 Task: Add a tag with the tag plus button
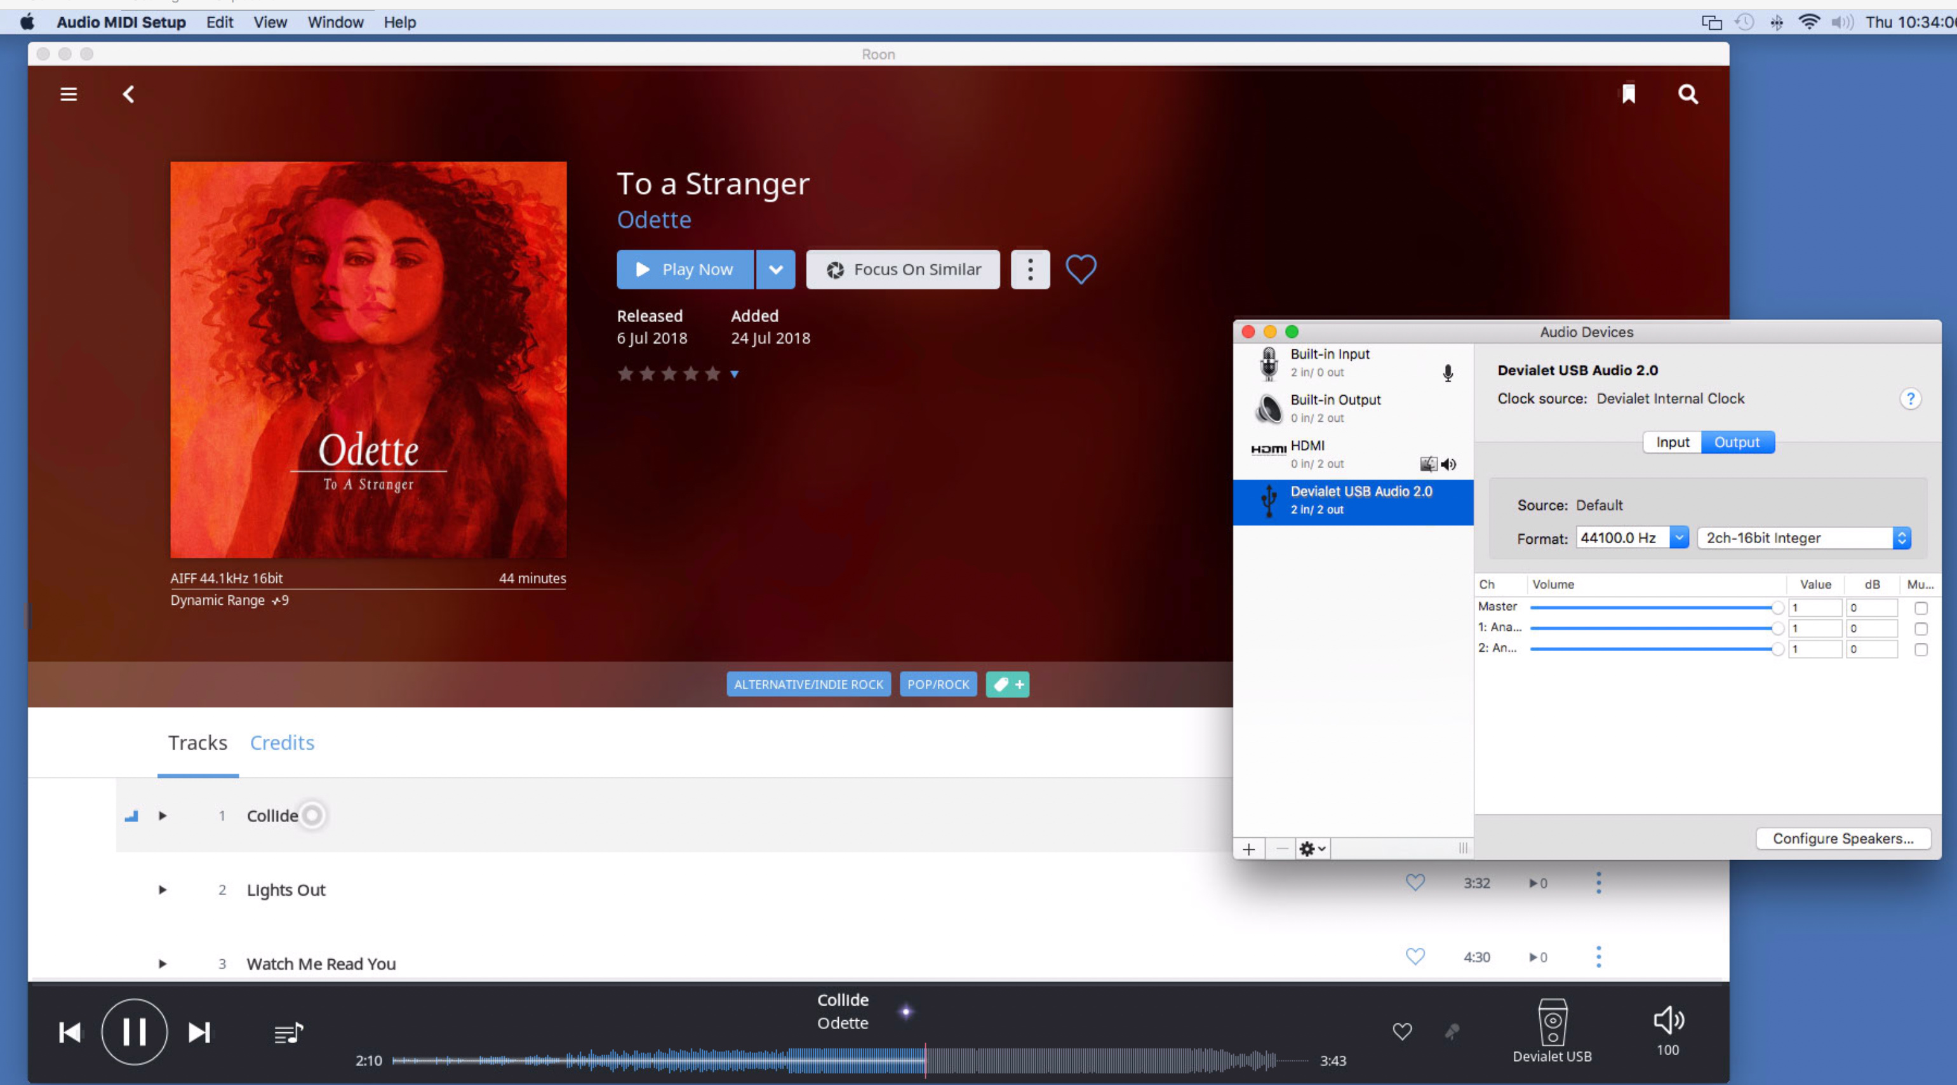(1007, 684)
